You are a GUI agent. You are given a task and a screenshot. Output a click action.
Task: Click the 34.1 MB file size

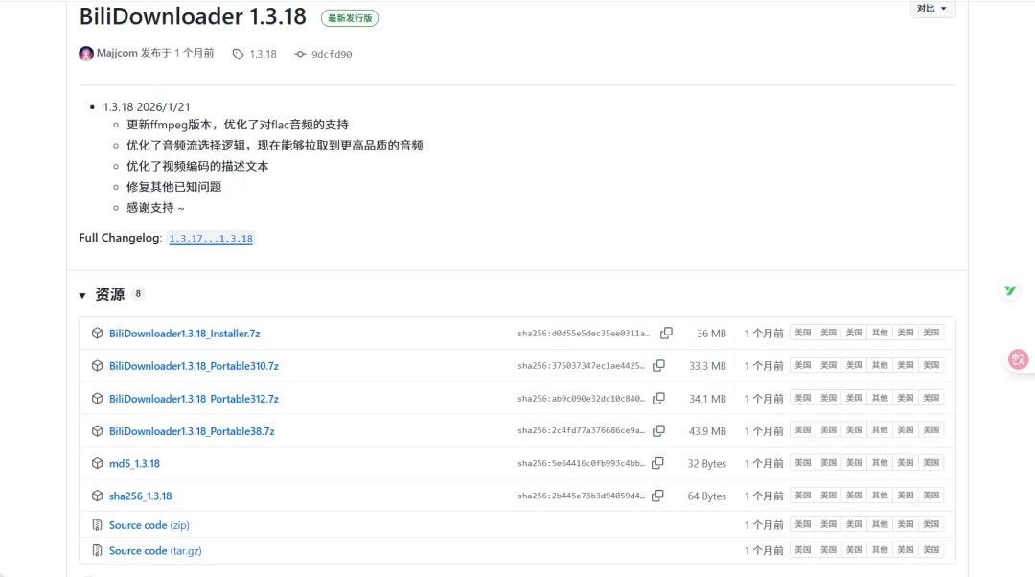pos(707,399)
